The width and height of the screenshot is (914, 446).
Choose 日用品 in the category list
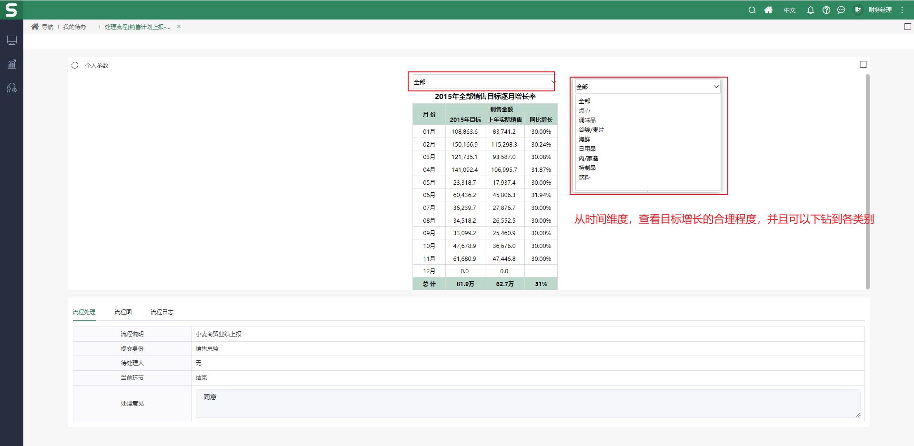coord(587,149)
